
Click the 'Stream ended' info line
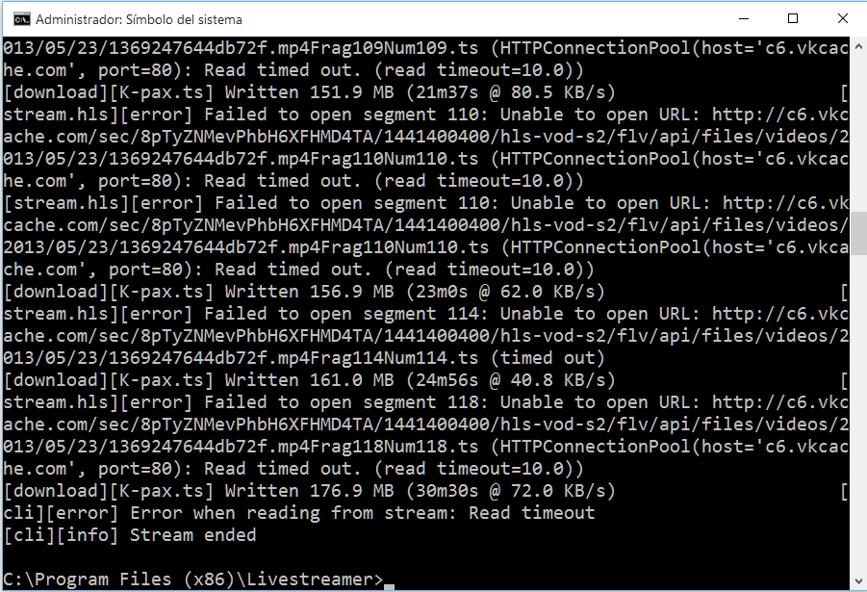coord(130,535)
